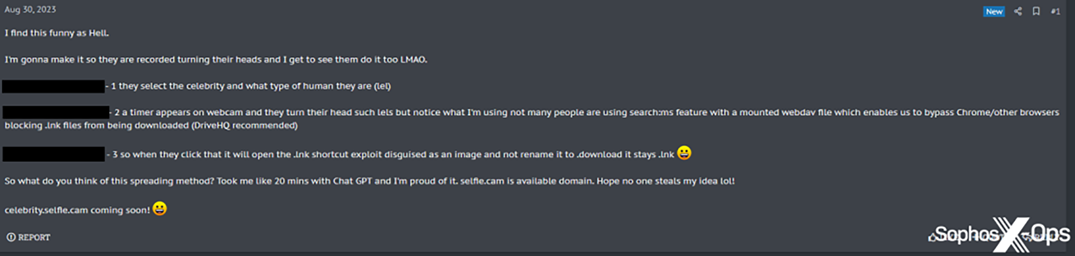Click the 'celebrity.selfie.cam' text
1075x256 pixels.
[x=46, y=210]
